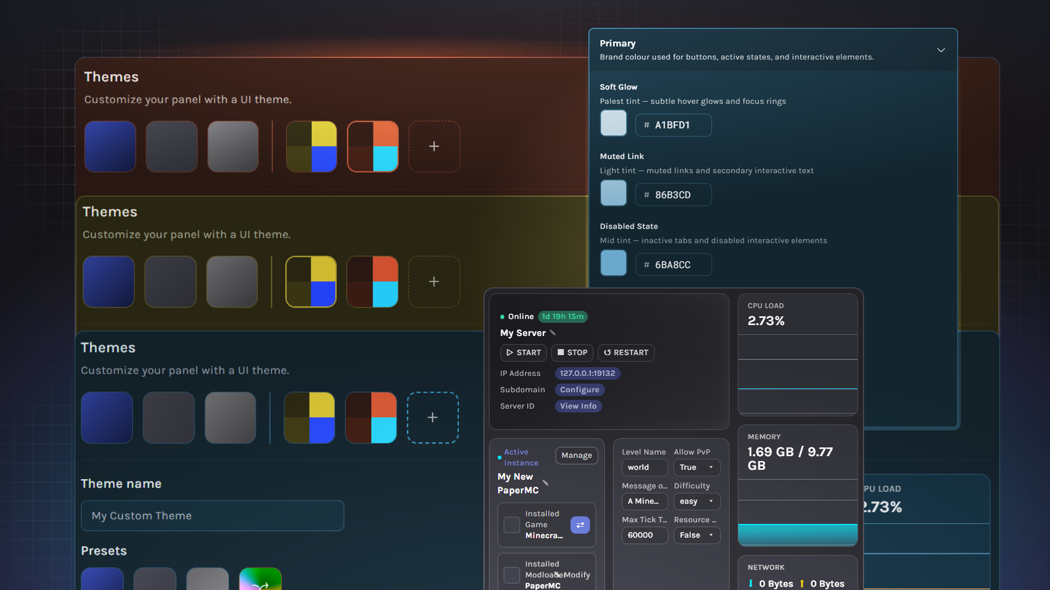Click the pencil icon beside My New PaperMC
1050x590 pixels.
tap(546, 482)
